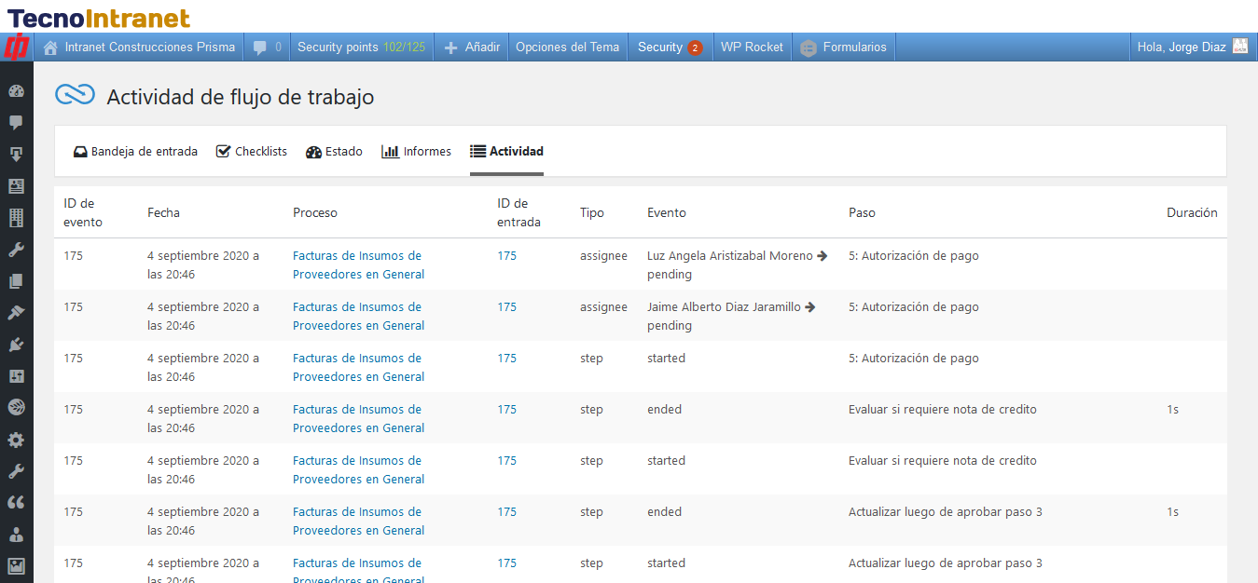
Task: Click the appearance paintbrush icon in sidebar
Action: pos(16,313)
